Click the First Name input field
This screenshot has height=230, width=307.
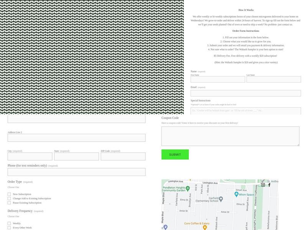click(x=218, y=79)
